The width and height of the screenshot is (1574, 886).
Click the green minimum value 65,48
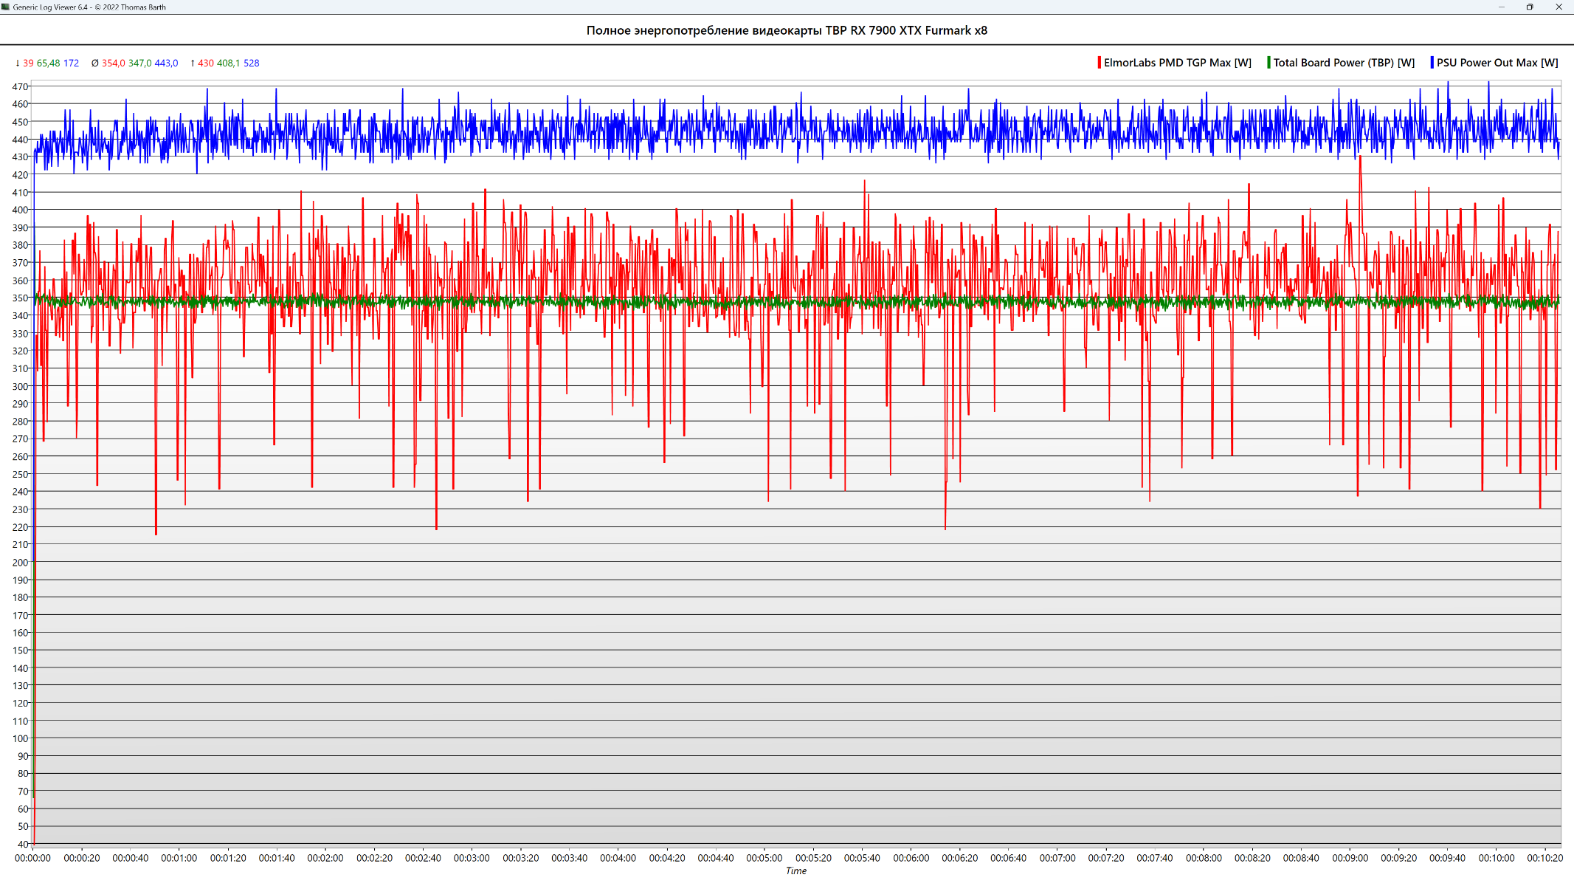[49, 63]
